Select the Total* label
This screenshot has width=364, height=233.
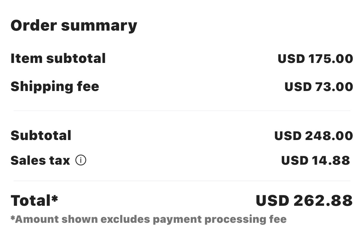[34, 200]
